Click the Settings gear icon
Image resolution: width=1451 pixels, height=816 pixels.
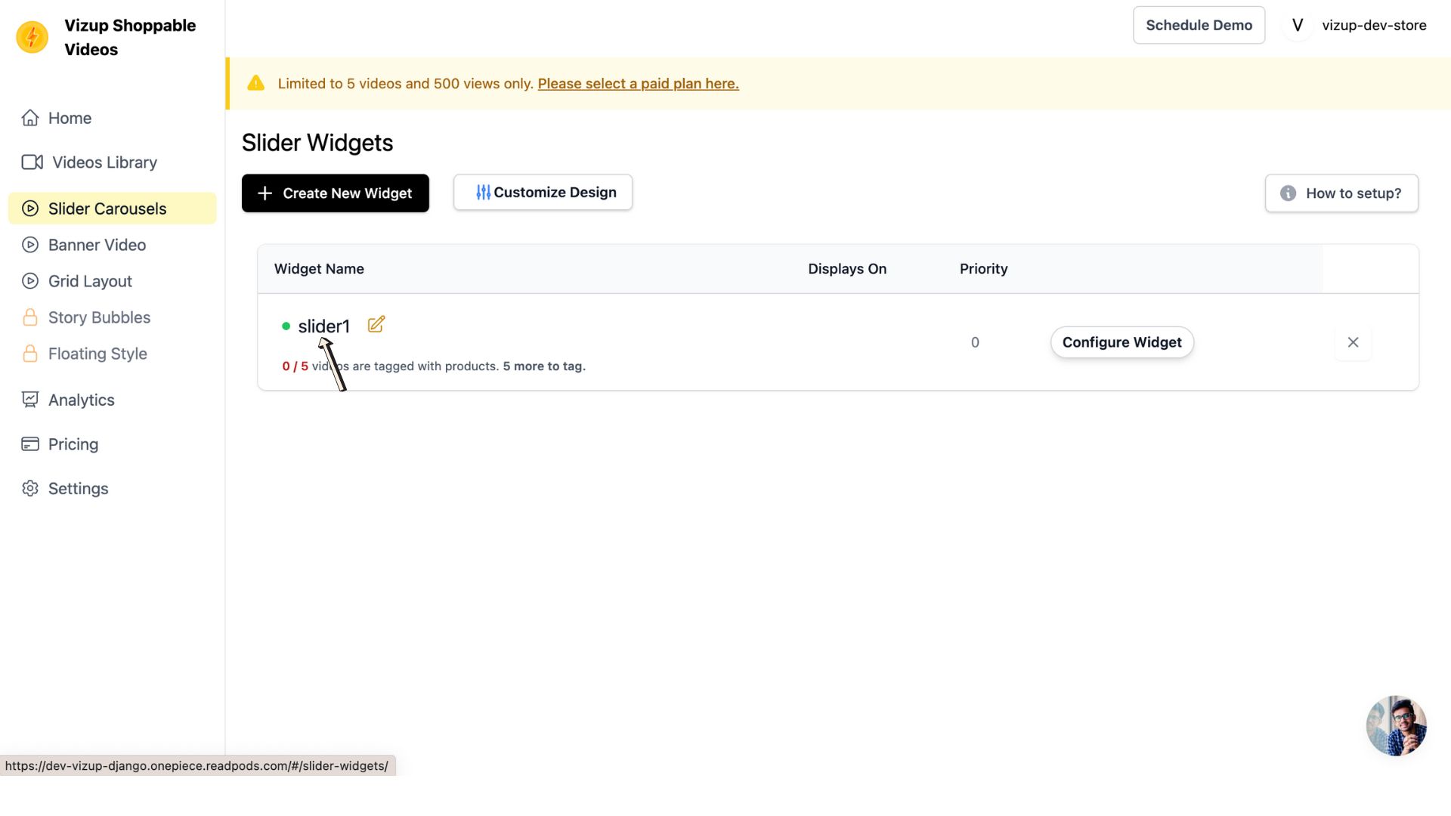(30, 489)
